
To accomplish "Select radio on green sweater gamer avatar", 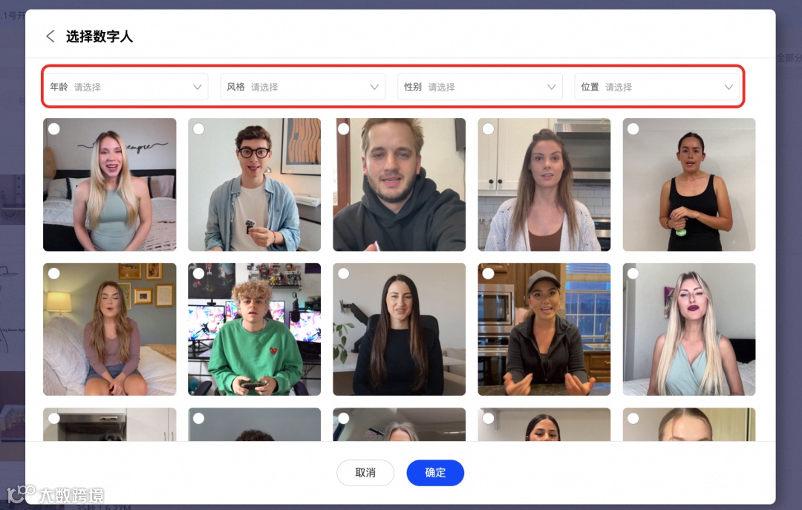I will point(198,274).
